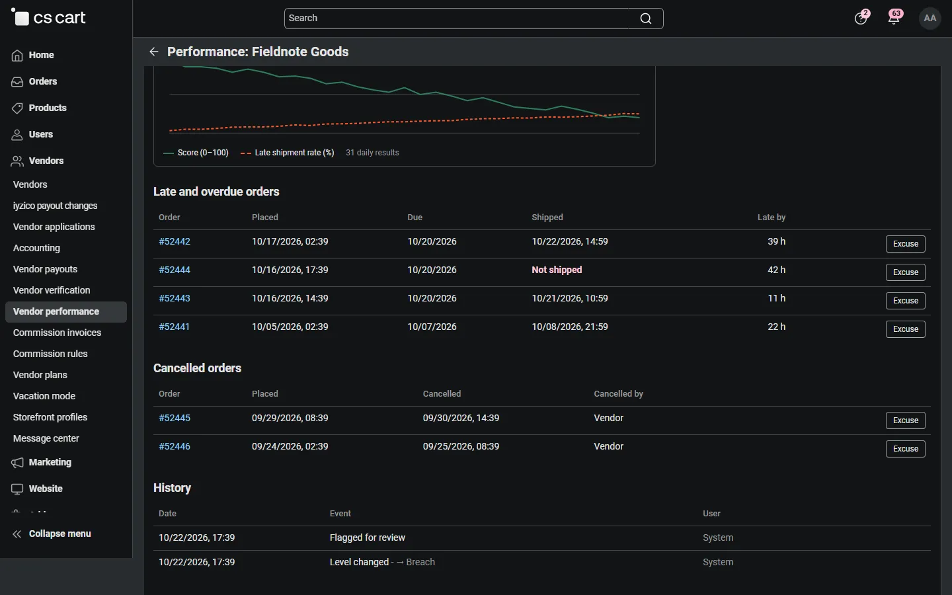952x595 pixels.
Task: Open Storefront profiles
Action: click(x=66, y=417)
